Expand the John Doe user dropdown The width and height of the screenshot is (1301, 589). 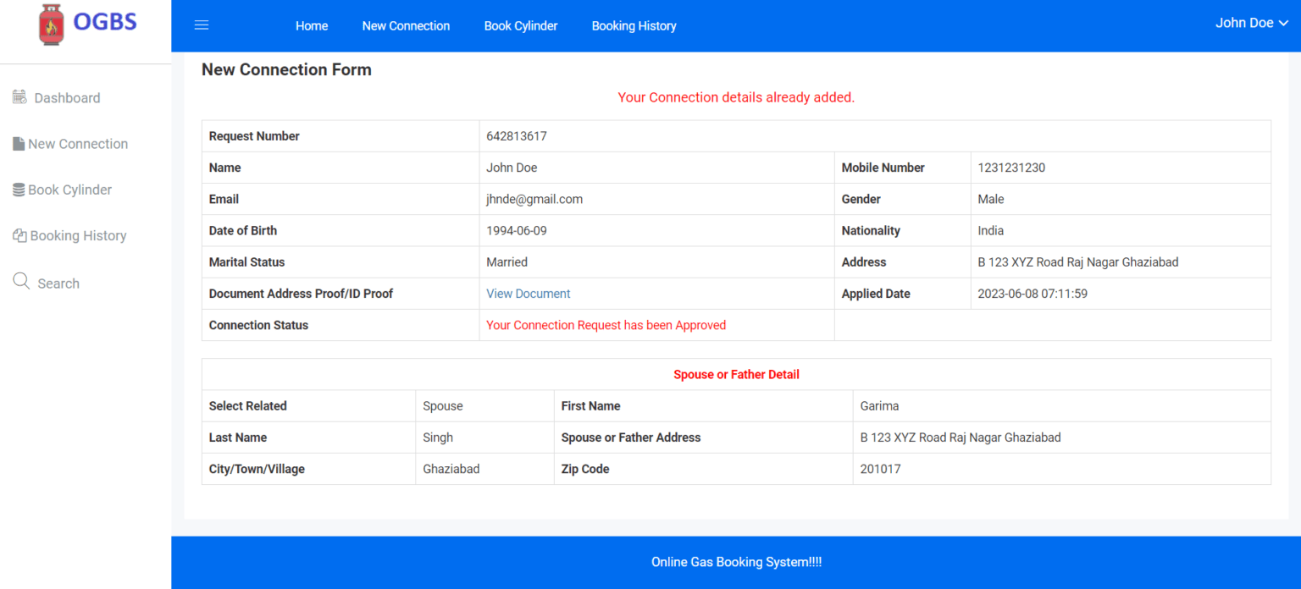(x=1251, y=23)
